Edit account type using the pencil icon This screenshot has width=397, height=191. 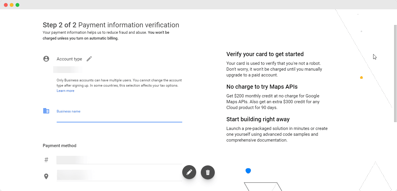tap(89, 58)
